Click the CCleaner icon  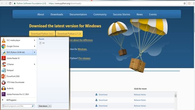(4, 64)
